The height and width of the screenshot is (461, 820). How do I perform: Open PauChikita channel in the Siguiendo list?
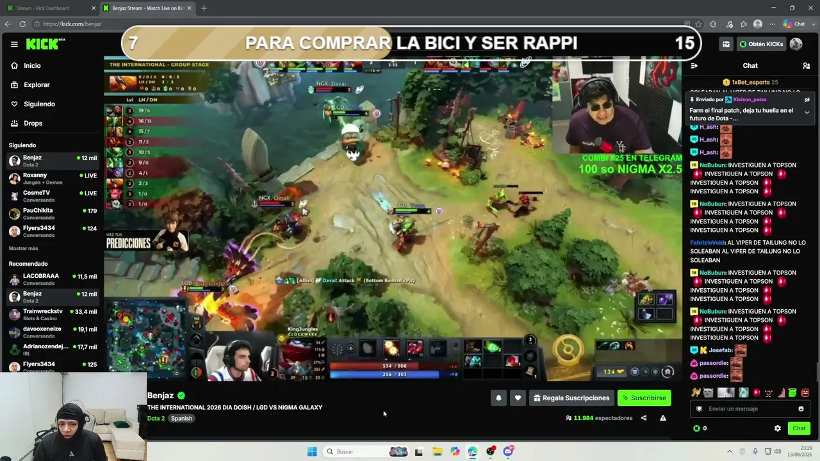click(53, 214)
